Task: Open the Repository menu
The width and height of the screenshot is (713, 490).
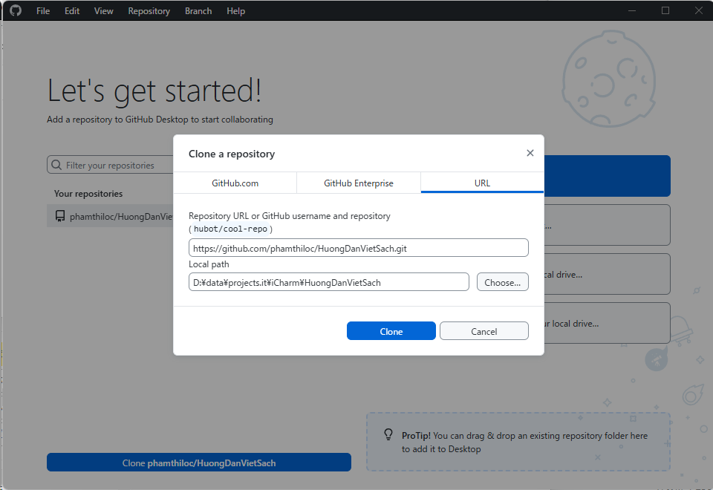Action: (149, 11)
